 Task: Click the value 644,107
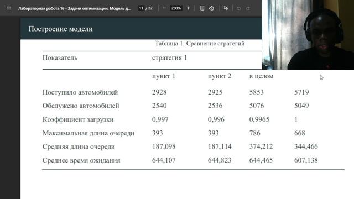(x=164, y=160)
